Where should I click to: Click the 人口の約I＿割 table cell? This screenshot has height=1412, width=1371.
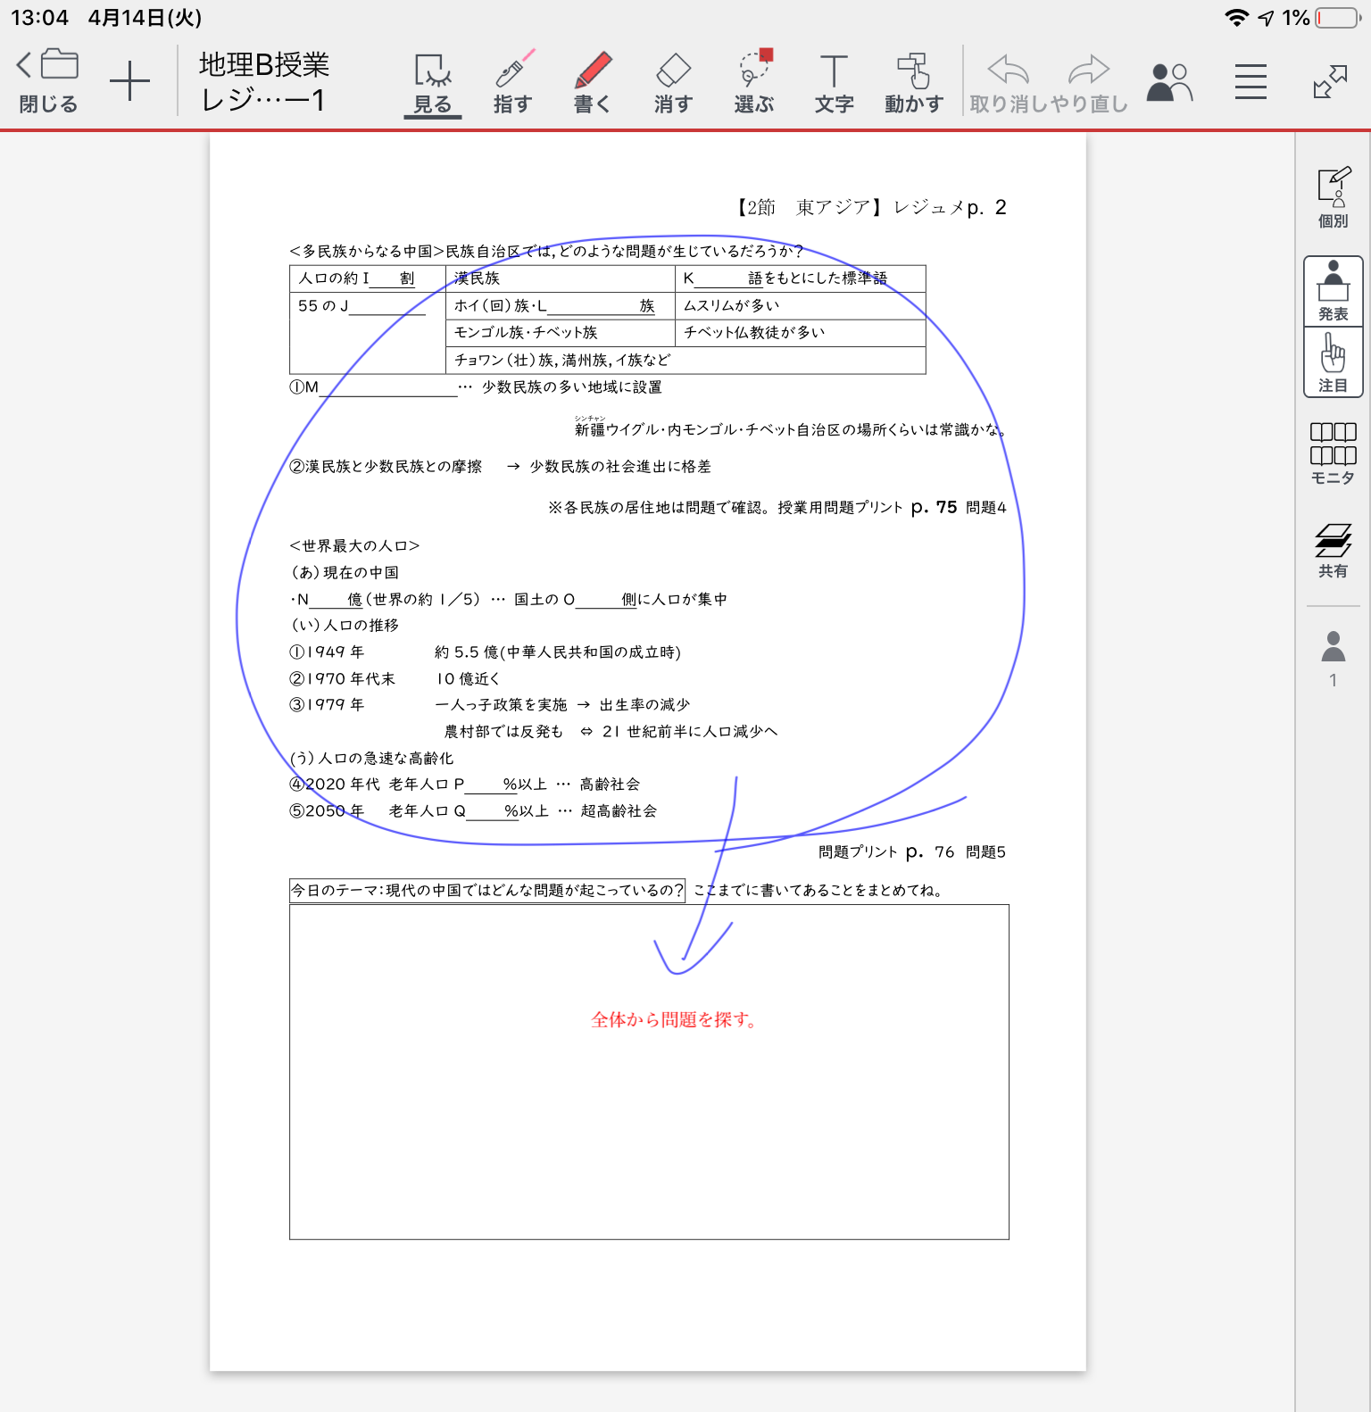[368, 278]
